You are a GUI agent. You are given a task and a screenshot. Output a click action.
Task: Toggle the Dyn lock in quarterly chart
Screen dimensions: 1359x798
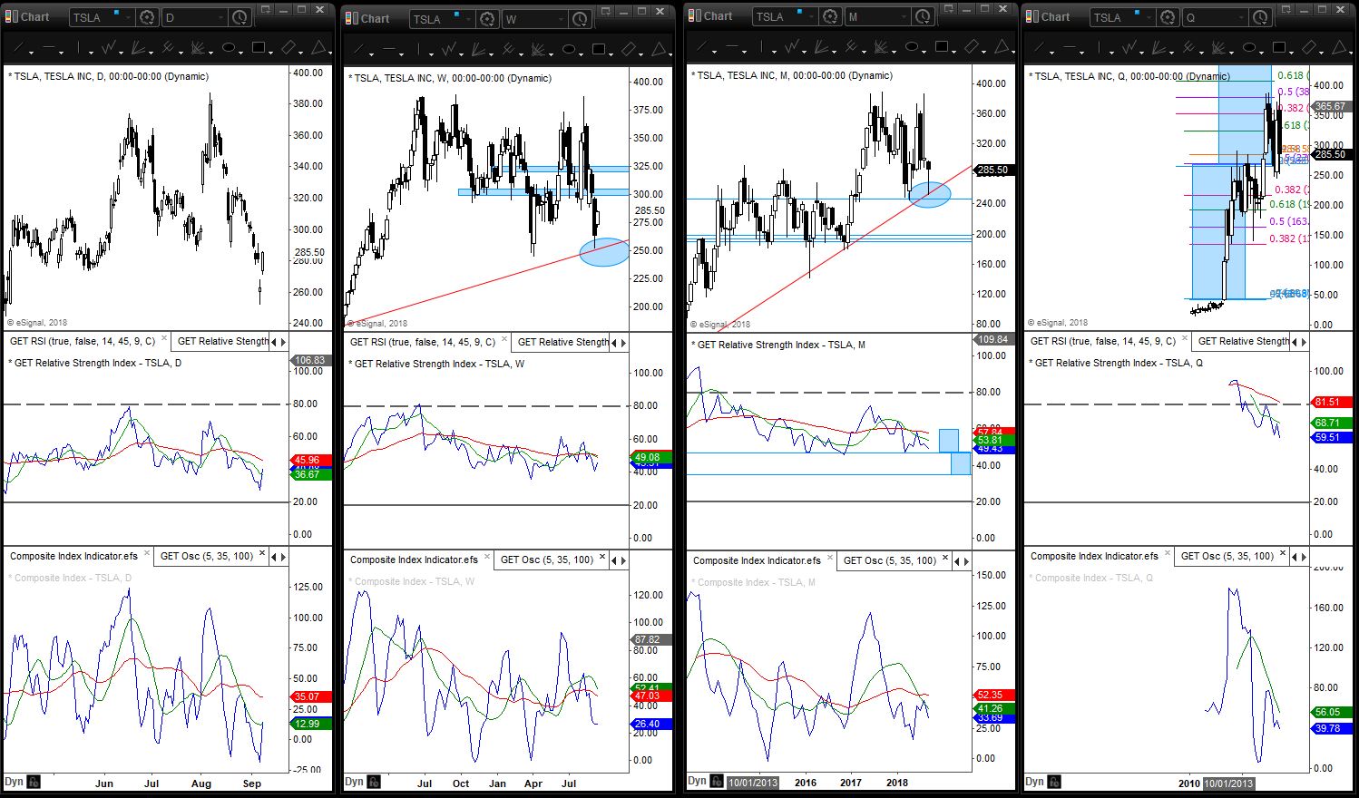1054,782
